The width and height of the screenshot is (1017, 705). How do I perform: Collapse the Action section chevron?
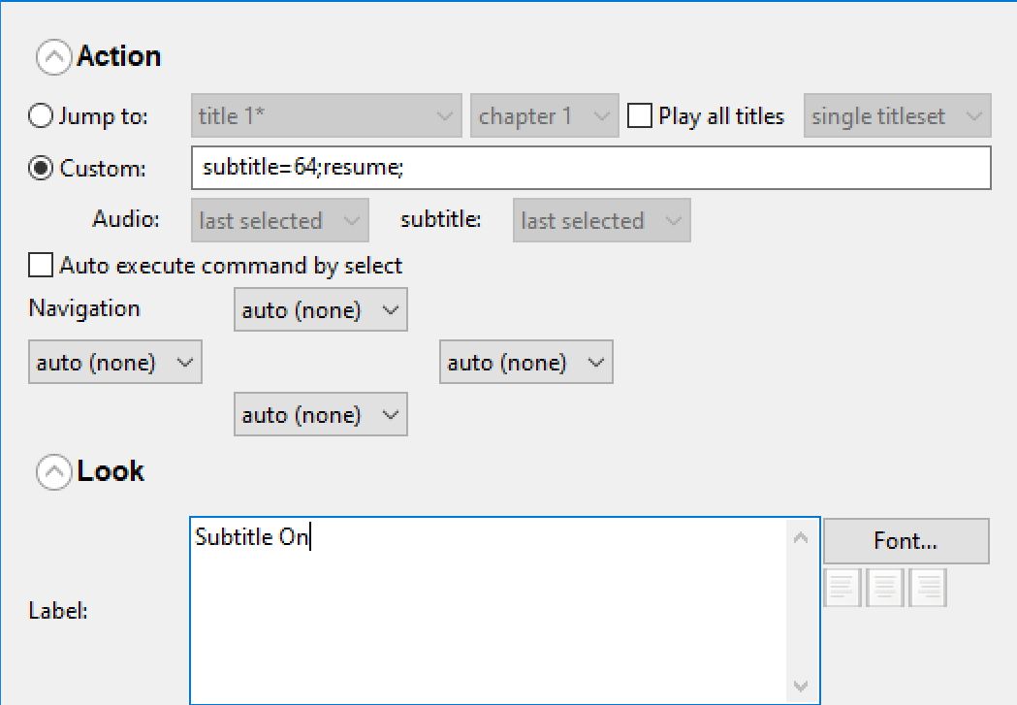(53, 57)
